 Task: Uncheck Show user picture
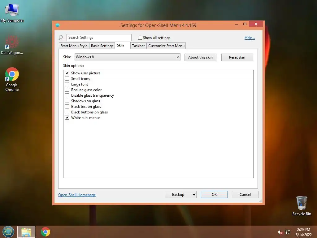click(67, 73)
